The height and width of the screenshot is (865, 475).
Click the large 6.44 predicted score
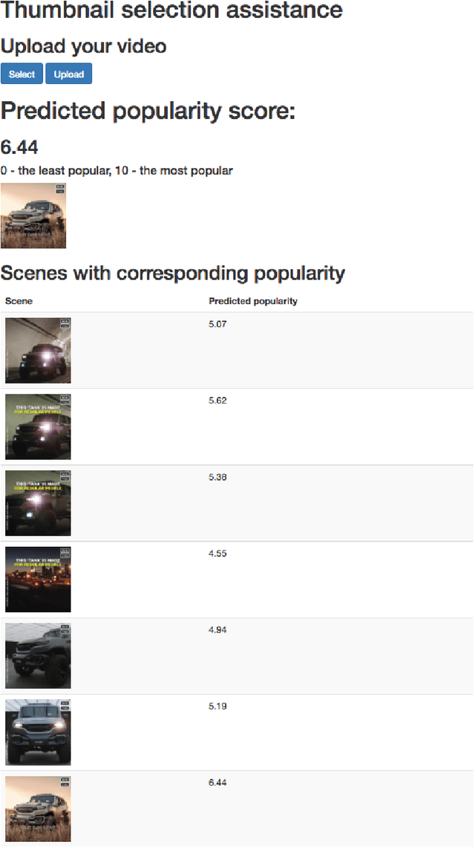tap(19, 146)
